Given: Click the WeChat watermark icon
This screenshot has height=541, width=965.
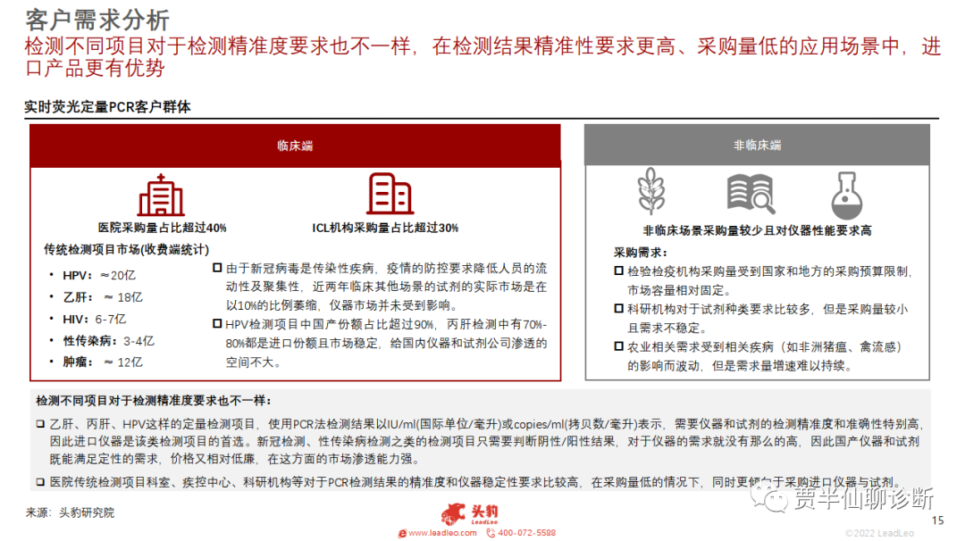Looking at the screenshot, I should [x=771, y=496].
